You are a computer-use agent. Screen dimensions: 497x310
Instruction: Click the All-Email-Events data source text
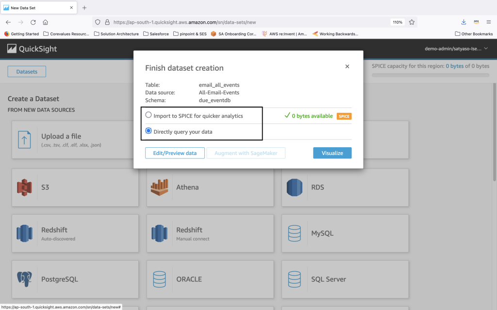point(219,93)
